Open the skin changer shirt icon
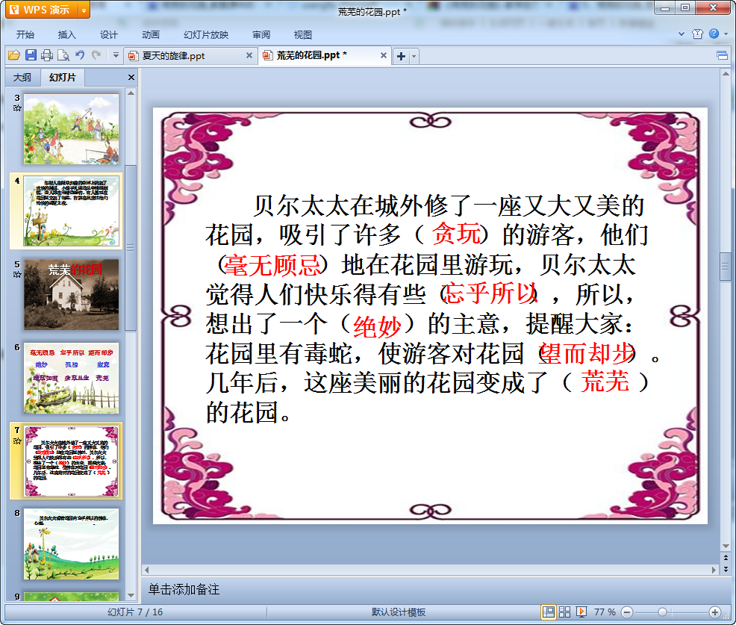 tap(697, 34)
